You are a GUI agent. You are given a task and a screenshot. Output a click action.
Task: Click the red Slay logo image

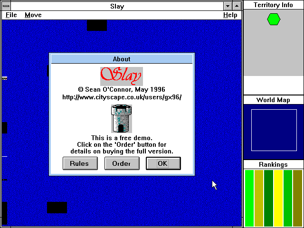point(122,76)
